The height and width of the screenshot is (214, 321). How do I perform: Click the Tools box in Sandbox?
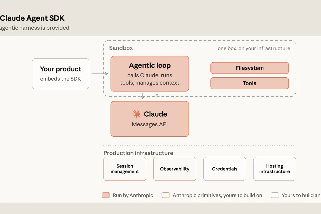pyautogui.click(x=250, y=83)
